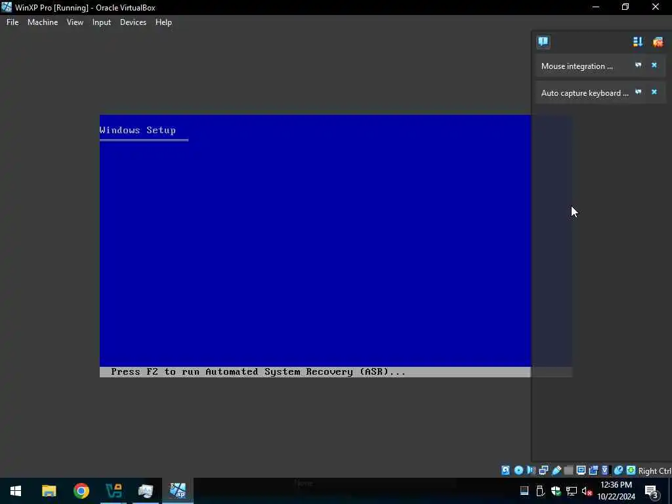Click the optical disc status icon
The width and height of the screenshot is (672, 504).
[x=518, y=471]
